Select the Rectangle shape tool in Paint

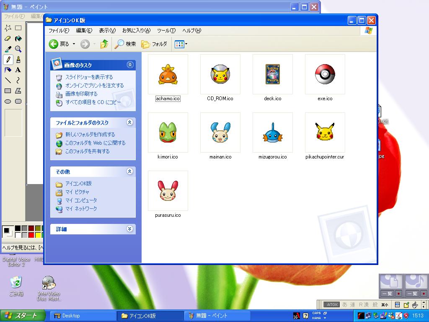(x=8, y=91)
